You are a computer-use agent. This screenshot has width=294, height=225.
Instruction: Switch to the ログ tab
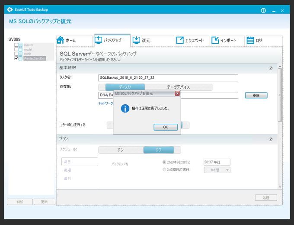(264, 41)
